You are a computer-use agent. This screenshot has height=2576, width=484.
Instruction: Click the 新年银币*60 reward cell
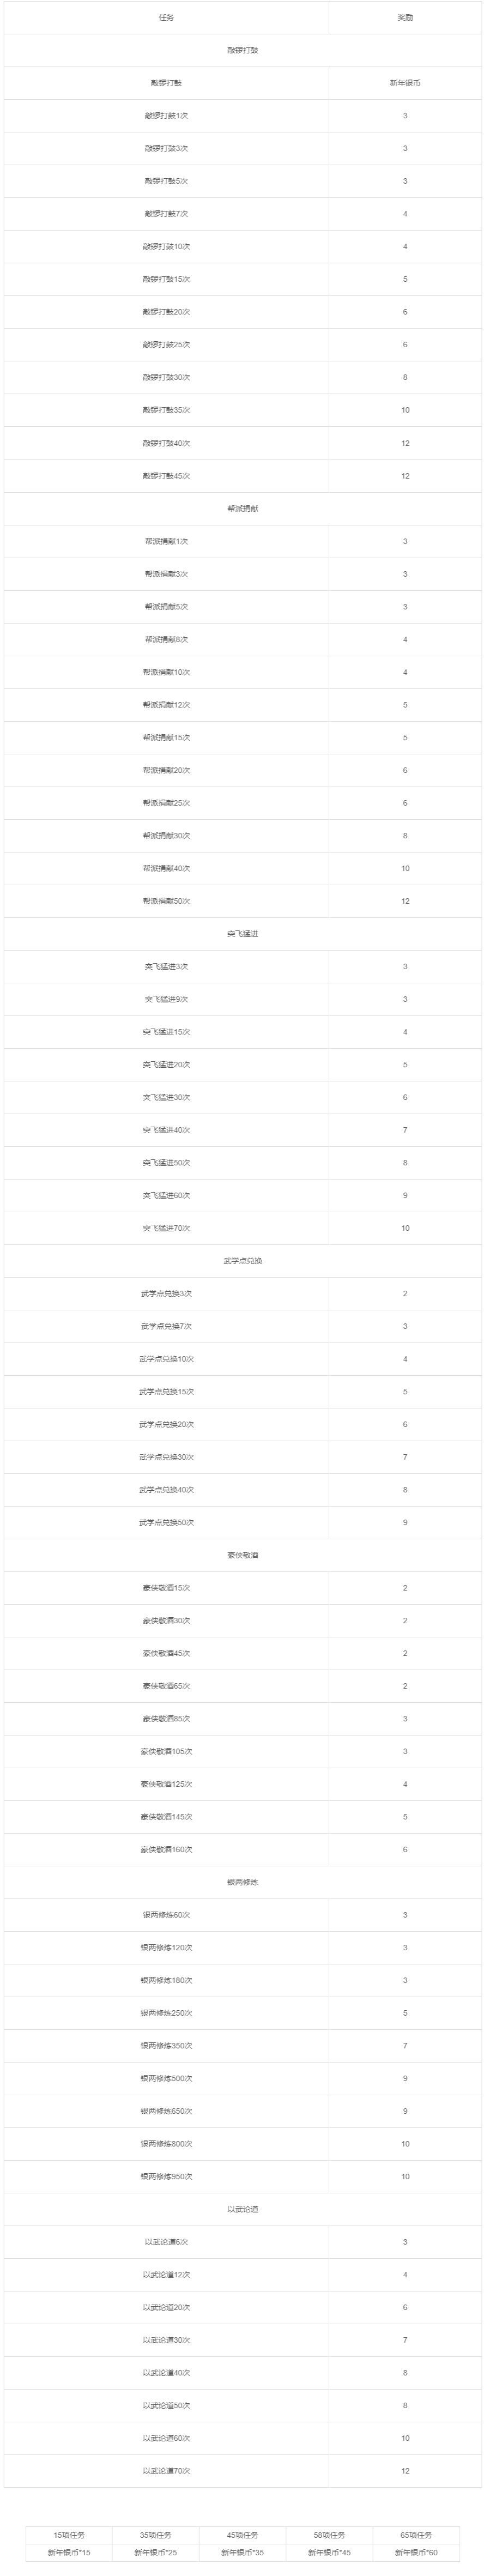click(x=416, y=2552)
